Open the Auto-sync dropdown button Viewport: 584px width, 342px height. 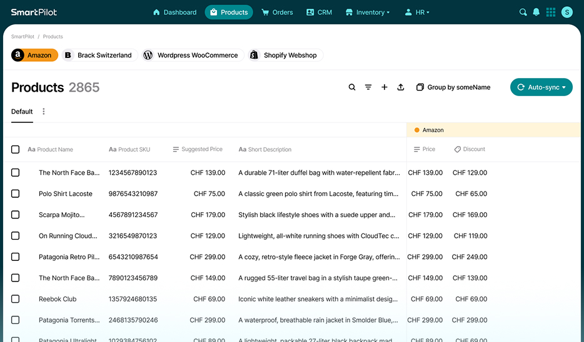click(541, 87)
